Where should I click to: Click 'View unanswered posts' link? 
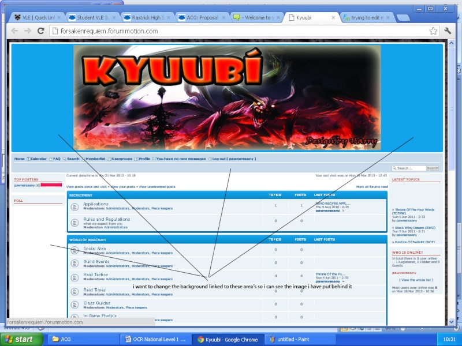pos(157,187)
